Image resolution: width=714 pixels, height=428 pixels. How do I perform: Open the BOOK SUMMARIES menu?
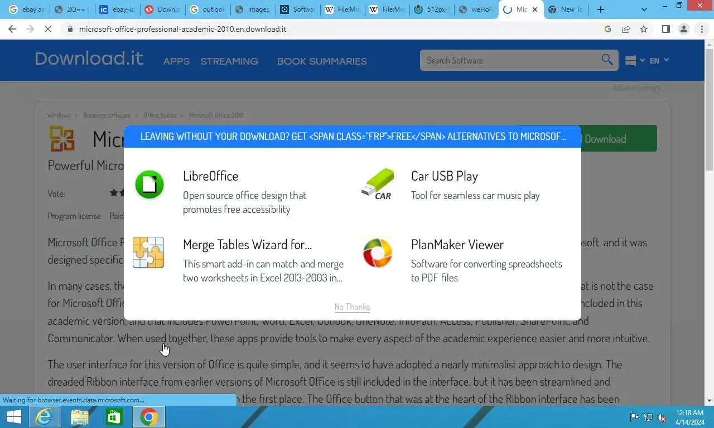click(x=322, y=61)
